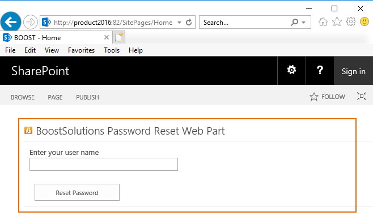Screen dimensions: 373x216
Task: Open the Favorites menu
Action: tap(81, 50)
